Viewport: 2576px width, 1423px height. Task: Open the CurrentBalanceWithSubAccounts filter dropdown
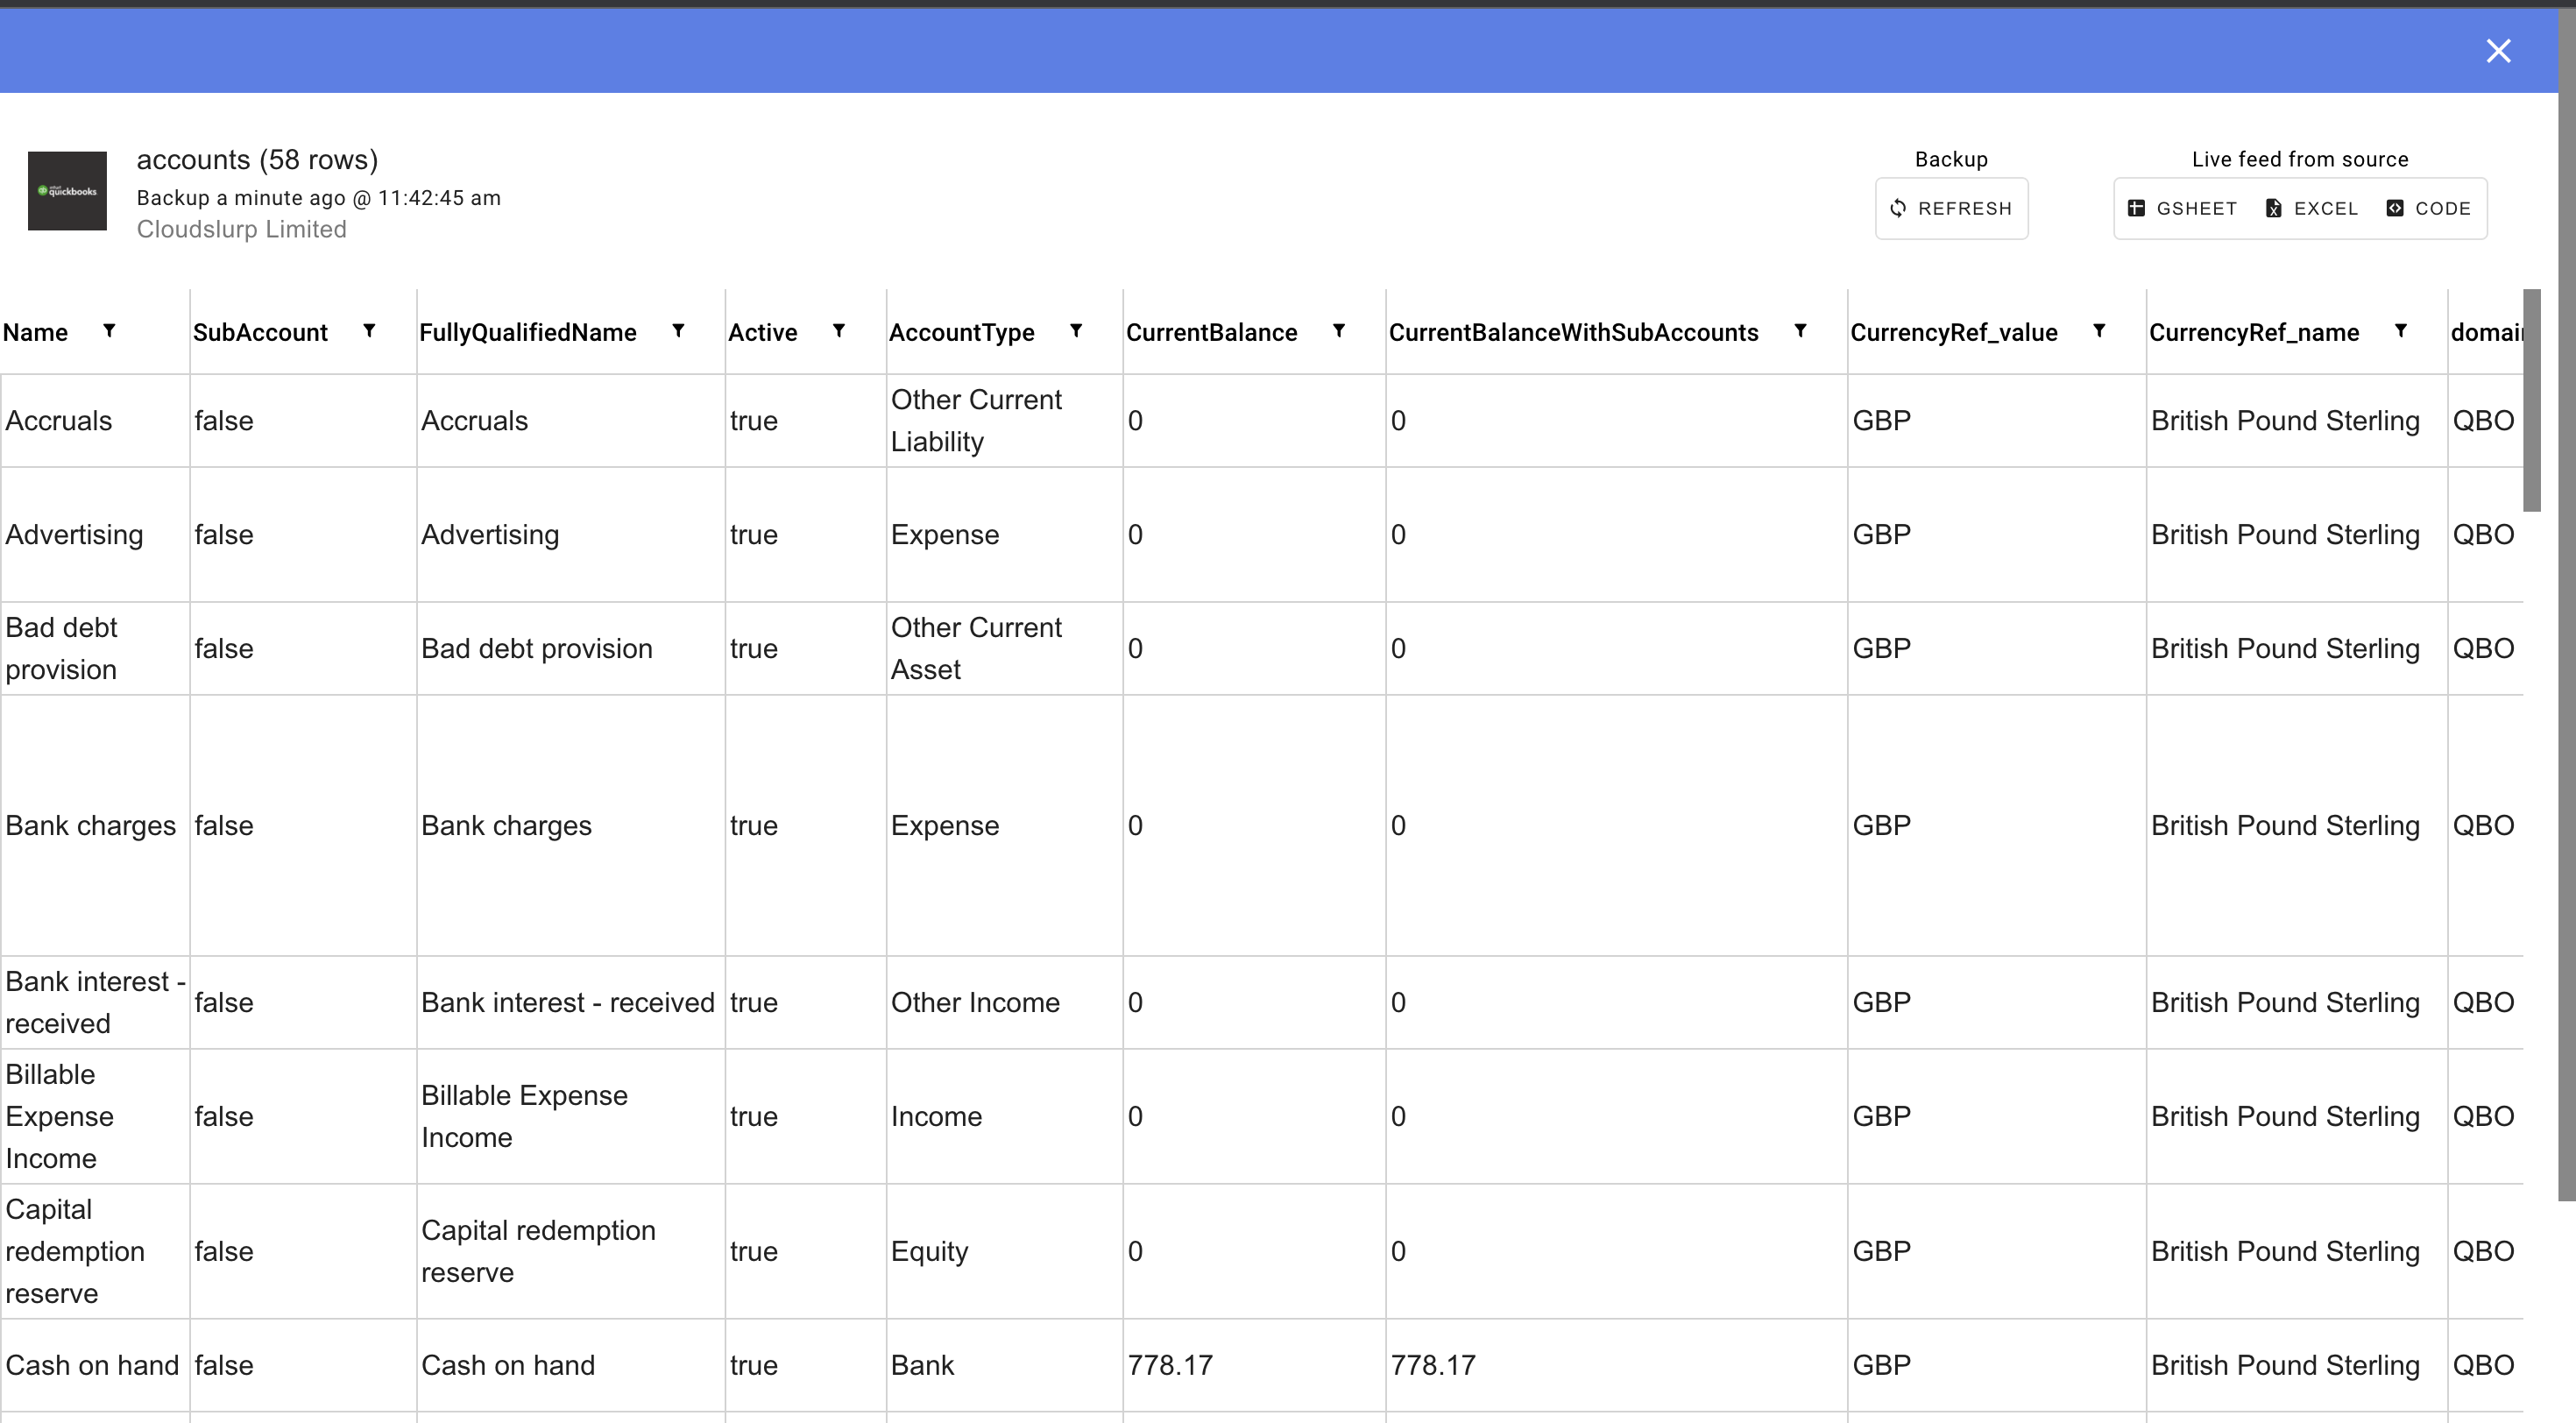pyautogui.click(x=1801, y=330)
